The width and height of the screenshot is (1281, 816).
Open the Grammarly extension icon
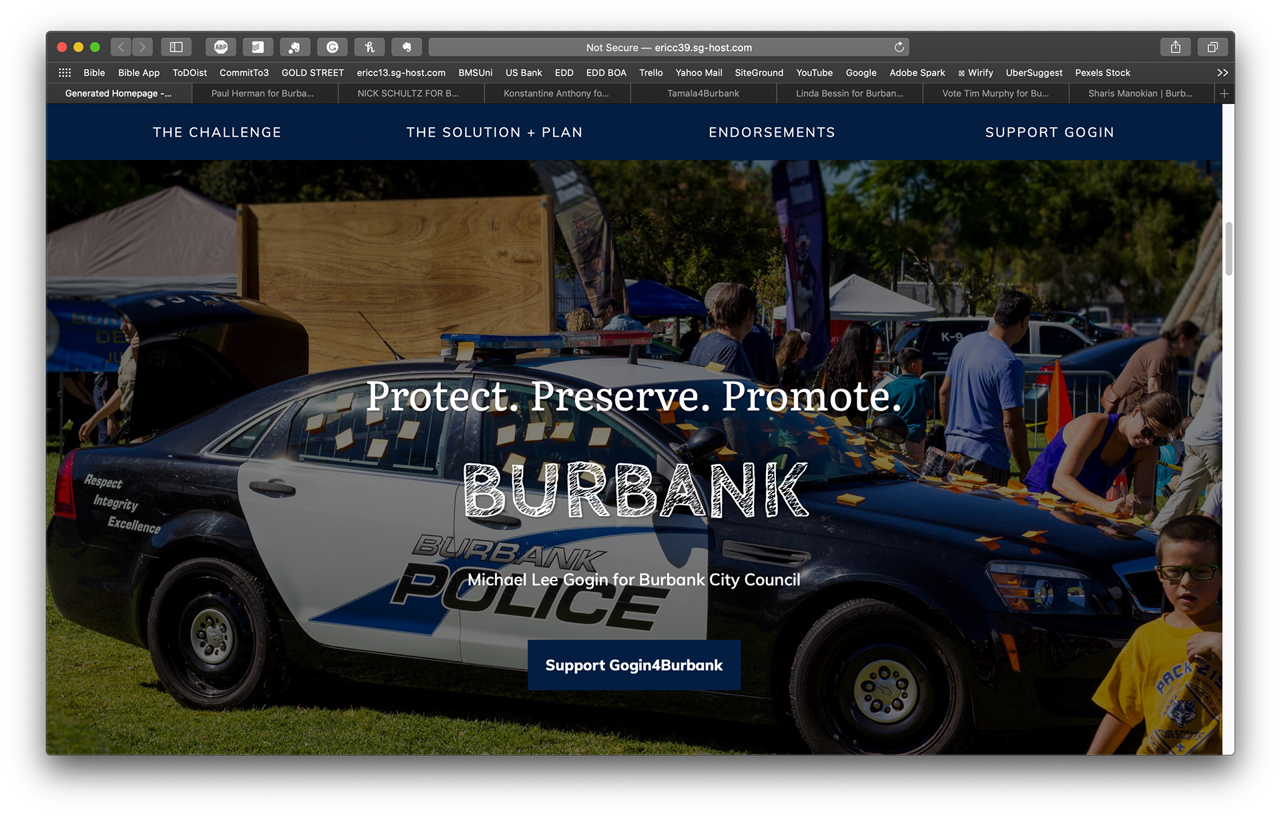coord(332,47)
